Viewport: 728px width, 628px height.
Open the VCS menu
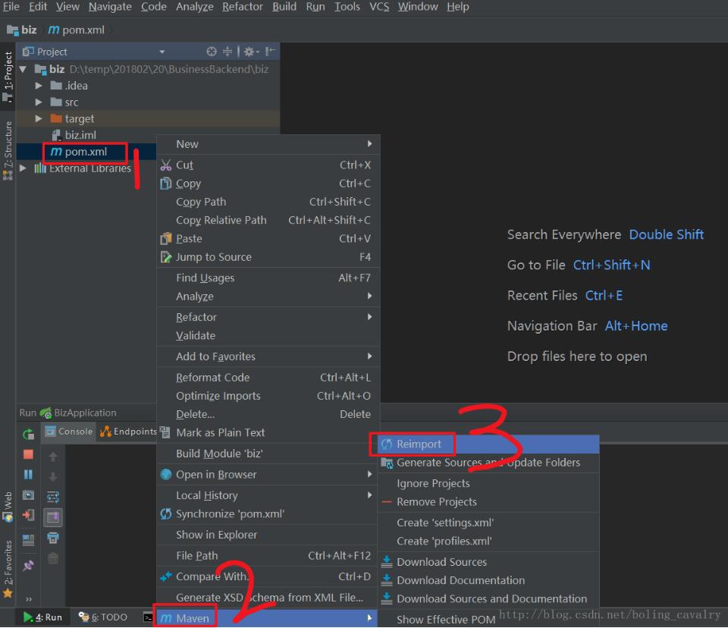(x=378, y=7)
